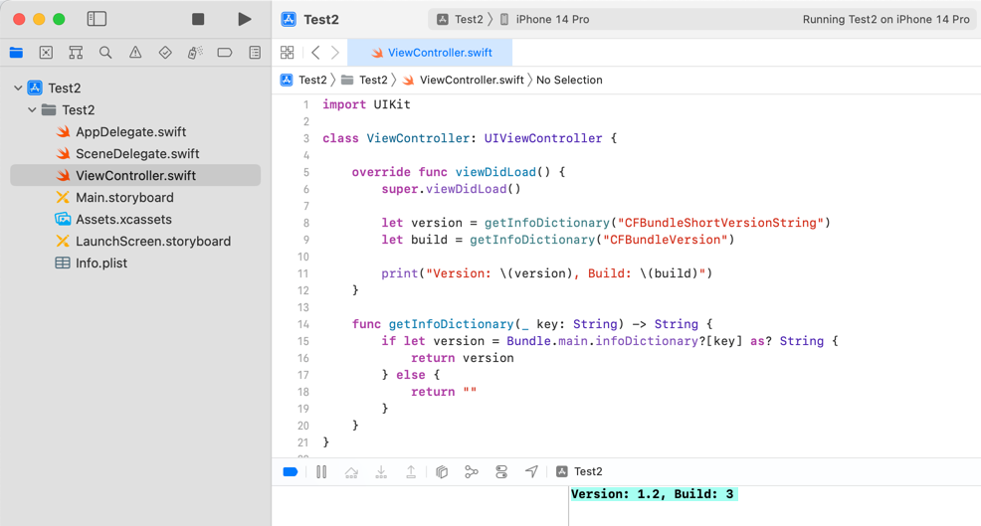Image resolution: width=981 pixels, height=526 pixels.
Task: Select Info.plist in the file list
Action: coord(101,263)
